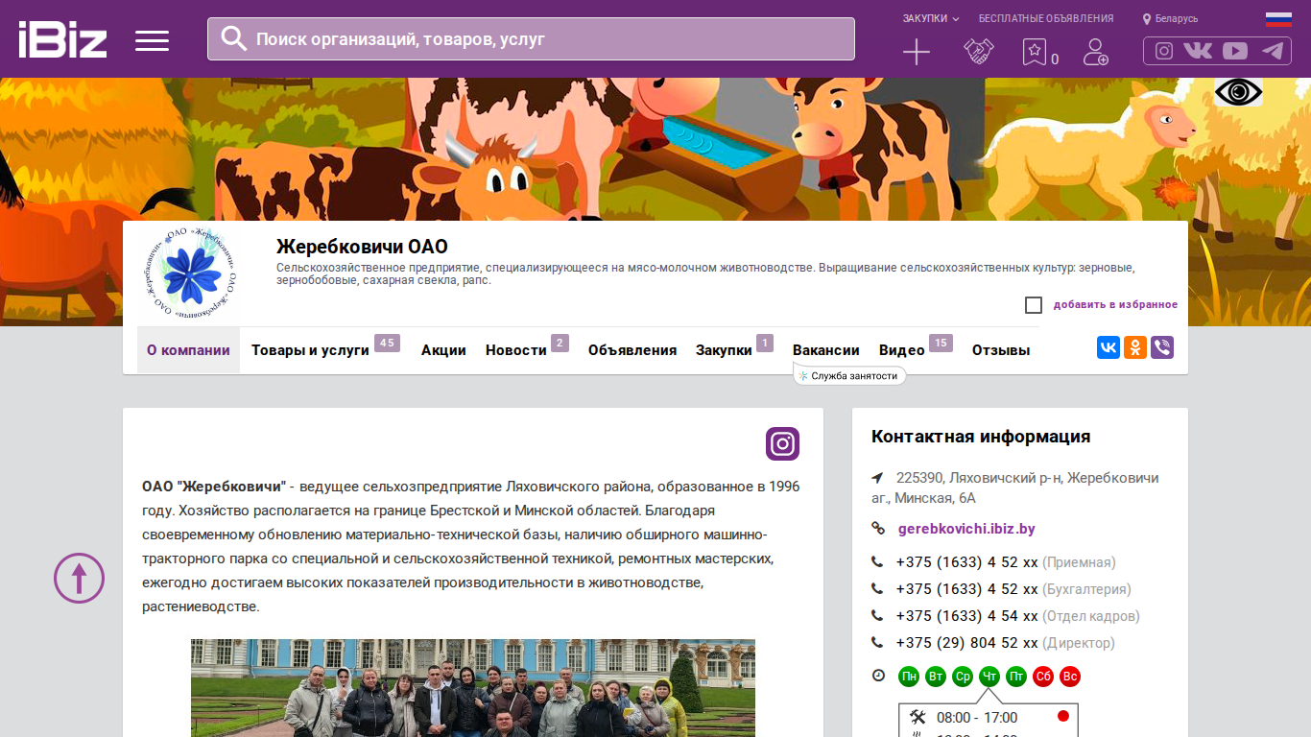The width and height of the screenshot is (1311, 737).
Task: Select Friday (Пт) schedule day
Action: [1016, 677]
